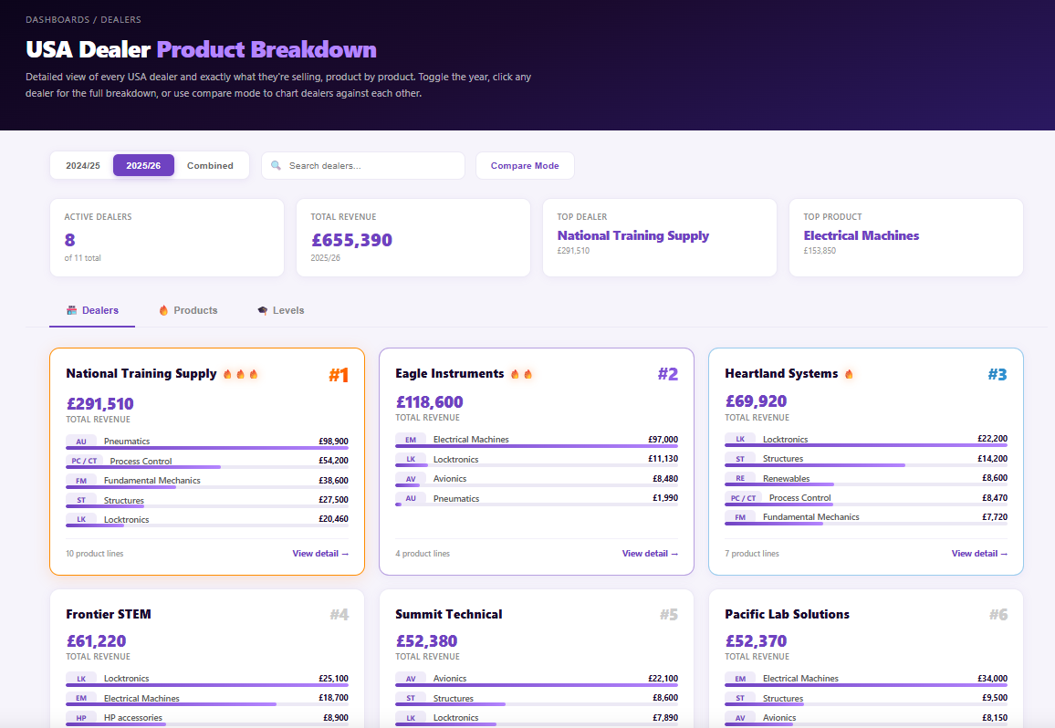This screenshot has height=728, width=1055.
Task: Click the flame icons beside National Training Supply
Action: (x=244, y=373)
